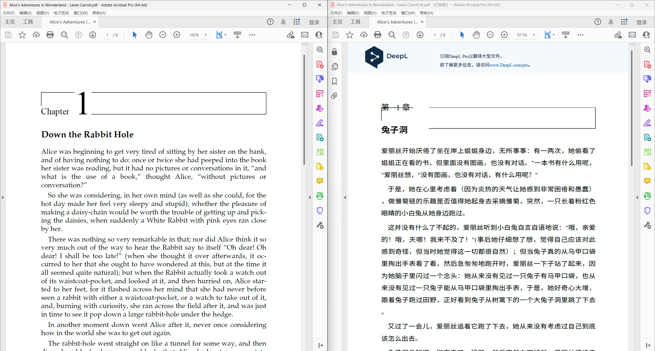655x351 pixels.
Task: Zoom out with minus icon in left window
Action: tap(163, 35)
